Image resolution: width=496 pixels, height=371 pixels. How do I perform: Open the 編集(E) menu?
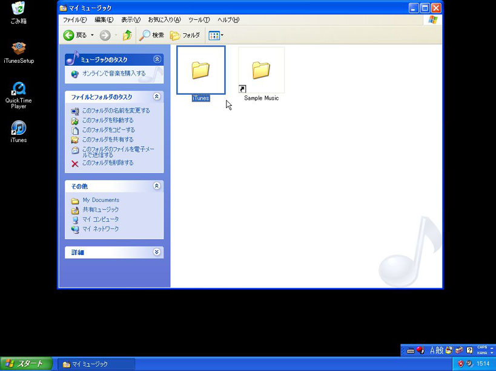[x=104, y=19]
